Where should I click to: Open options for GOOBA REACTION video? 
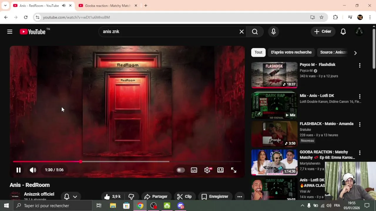360,153
